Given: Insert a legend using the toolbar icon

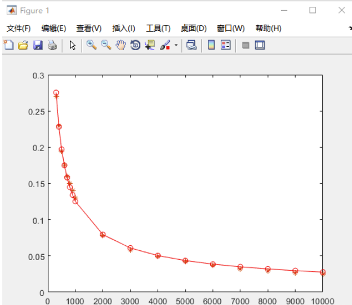Looking at the screenshot, I should pyautogui.click(x=226, y=45).
